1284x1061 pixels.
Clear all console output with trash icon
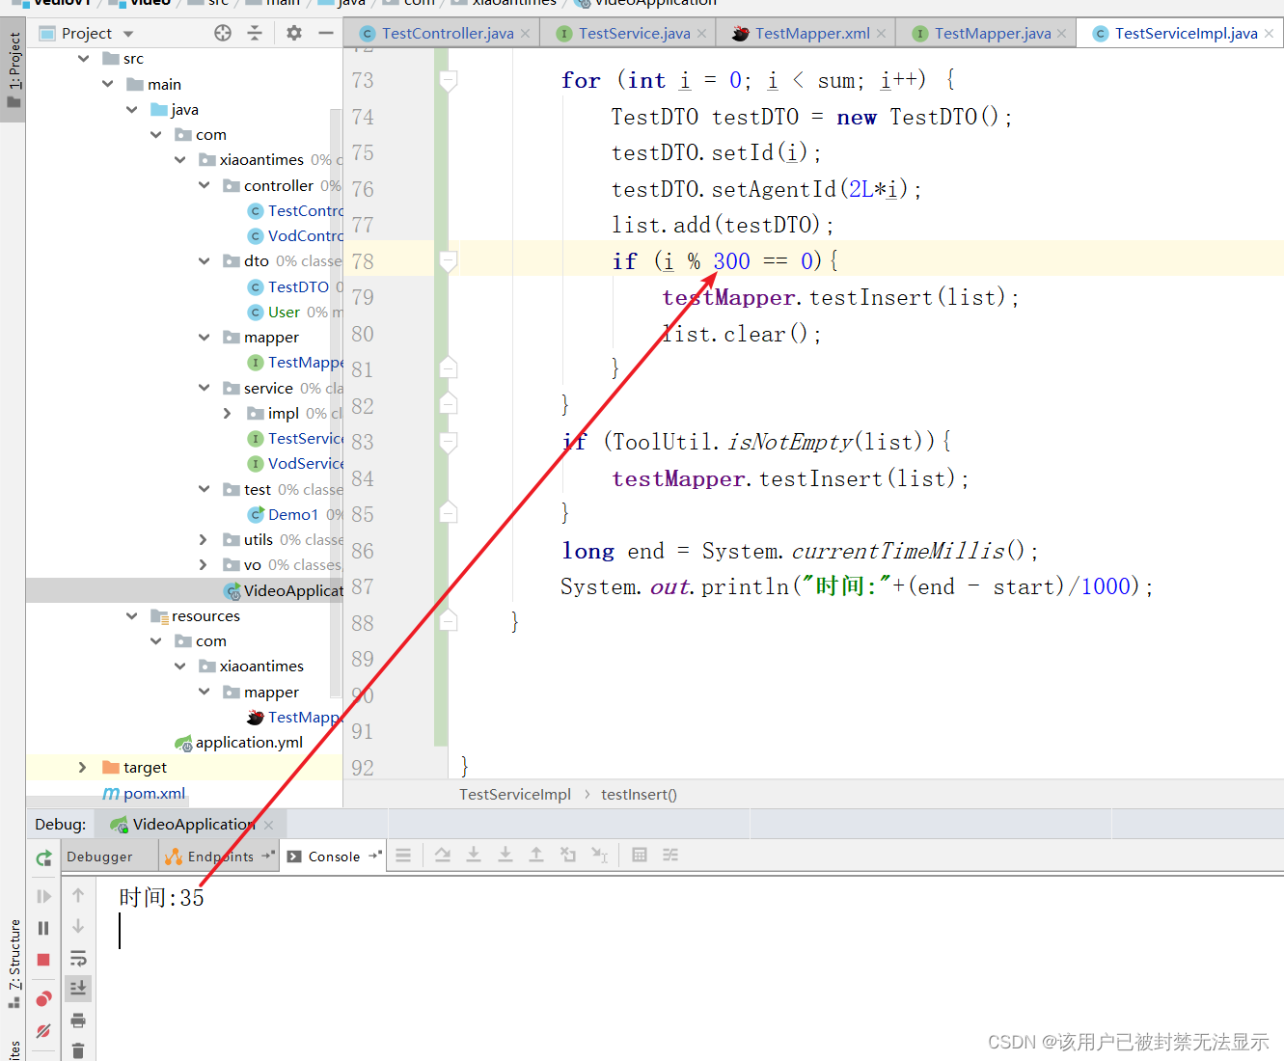click(x=78, y=1050)
